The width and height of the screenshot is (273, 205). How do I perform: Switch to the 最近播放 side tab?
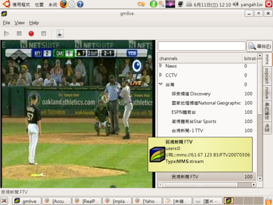click(x=267, y=111)
